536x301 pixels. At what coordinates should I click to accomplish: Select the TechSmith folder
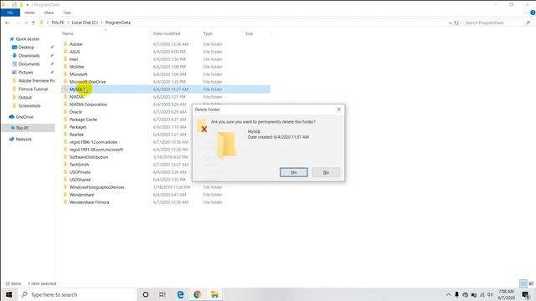79,165
